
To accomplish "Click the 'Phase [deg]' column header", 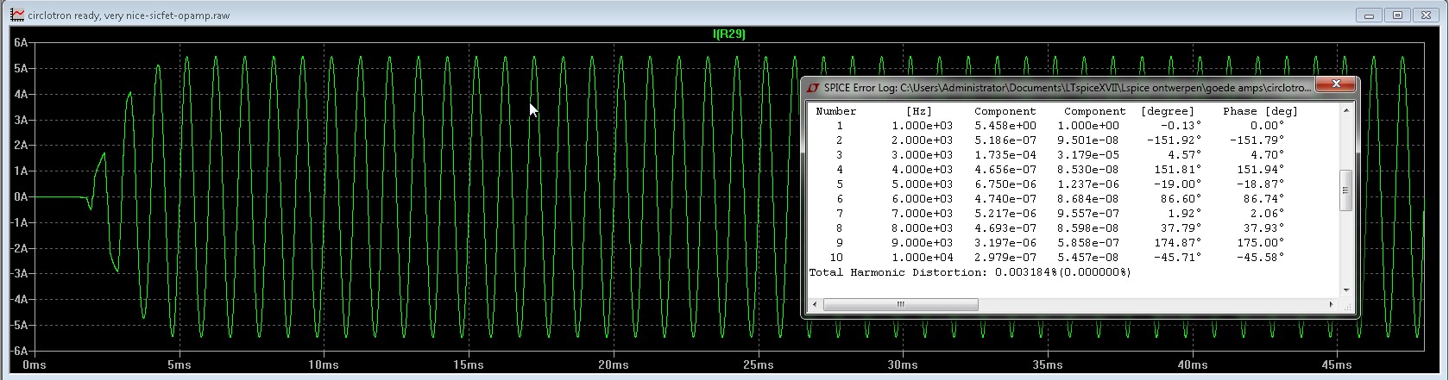I will click(1260, 111).
